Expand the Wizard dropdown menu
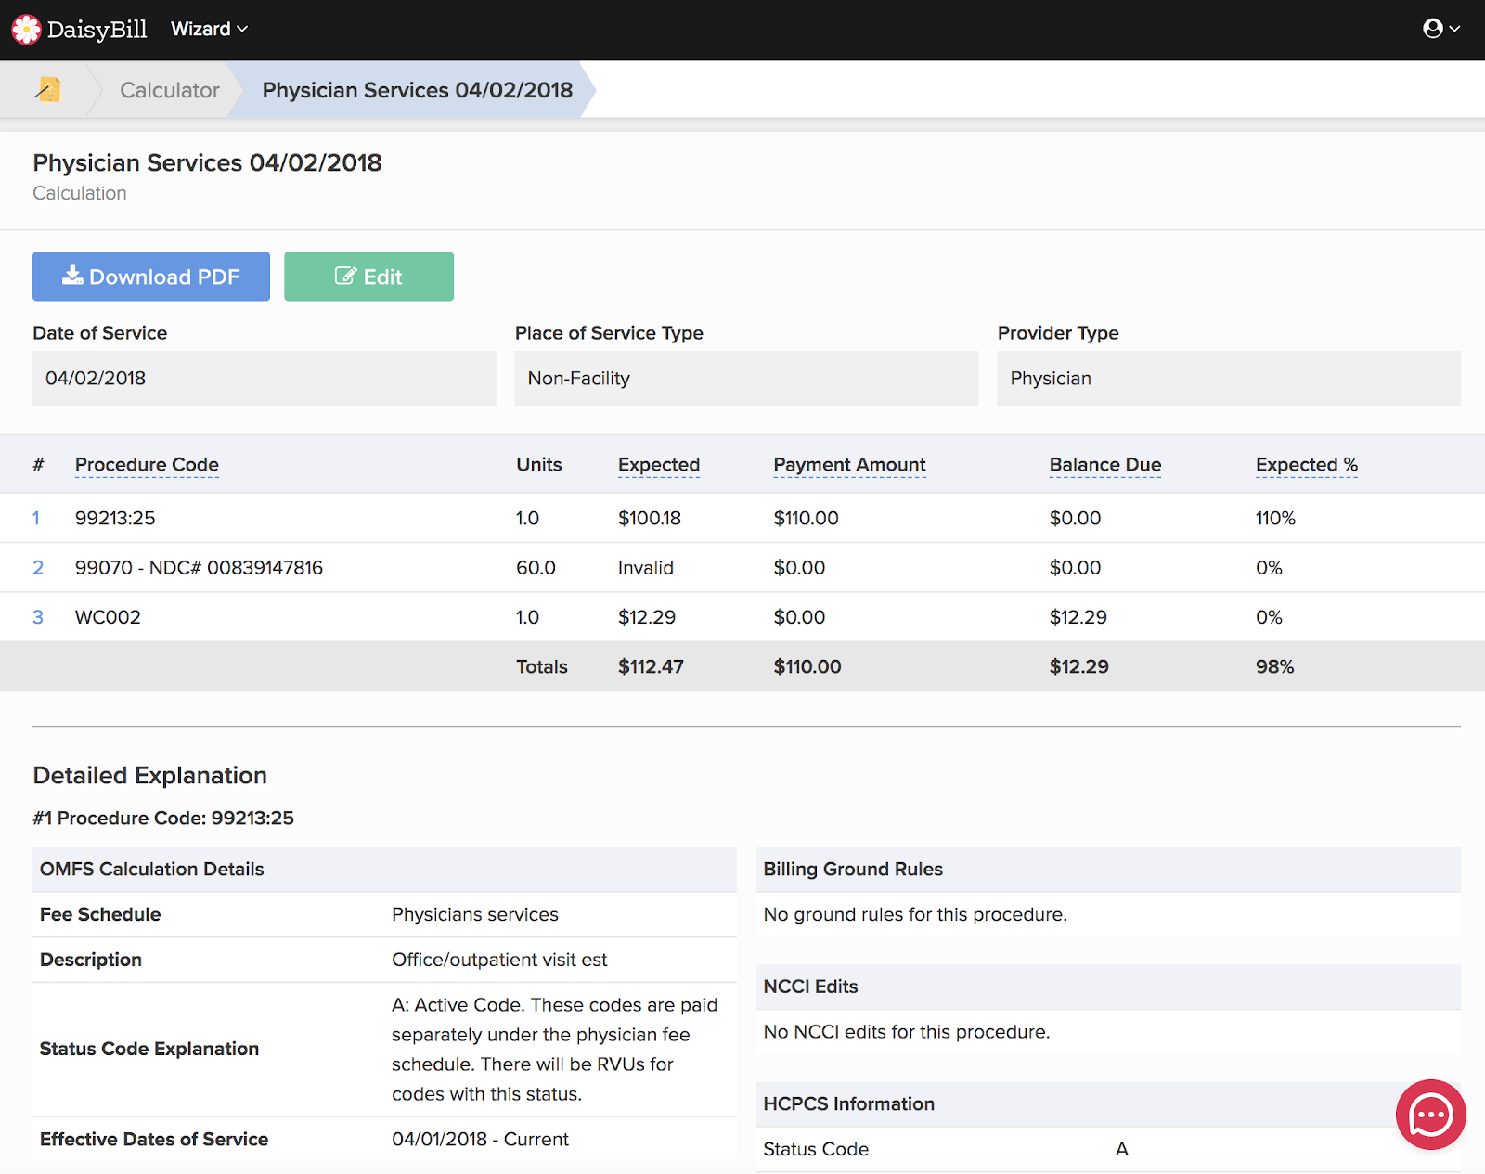The width and height of the screenshot is (1485, 1174). (209, 30)
